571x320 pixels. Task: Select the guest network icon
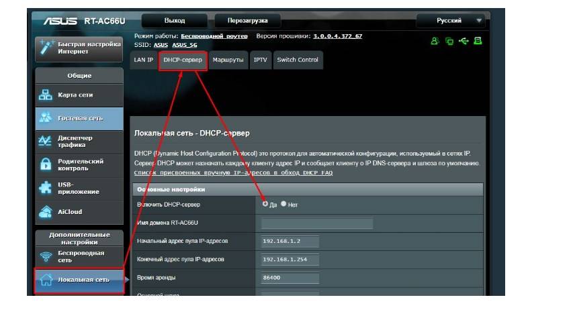click(46, 118)
